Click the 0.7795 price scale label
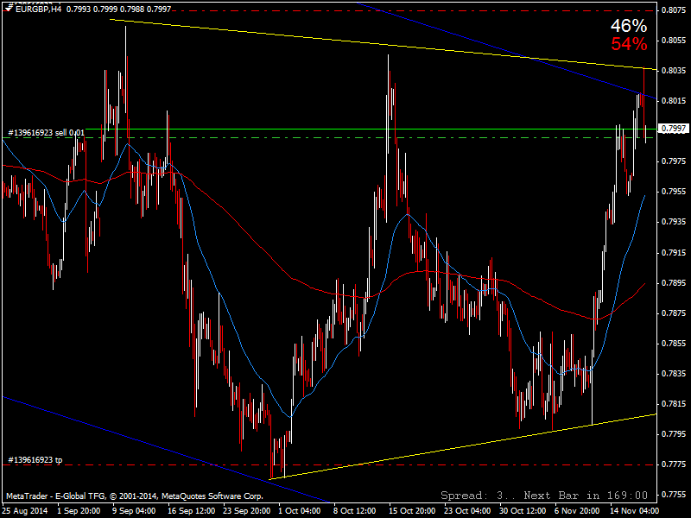This screenshot has height=518, width=691. [674, 434]
